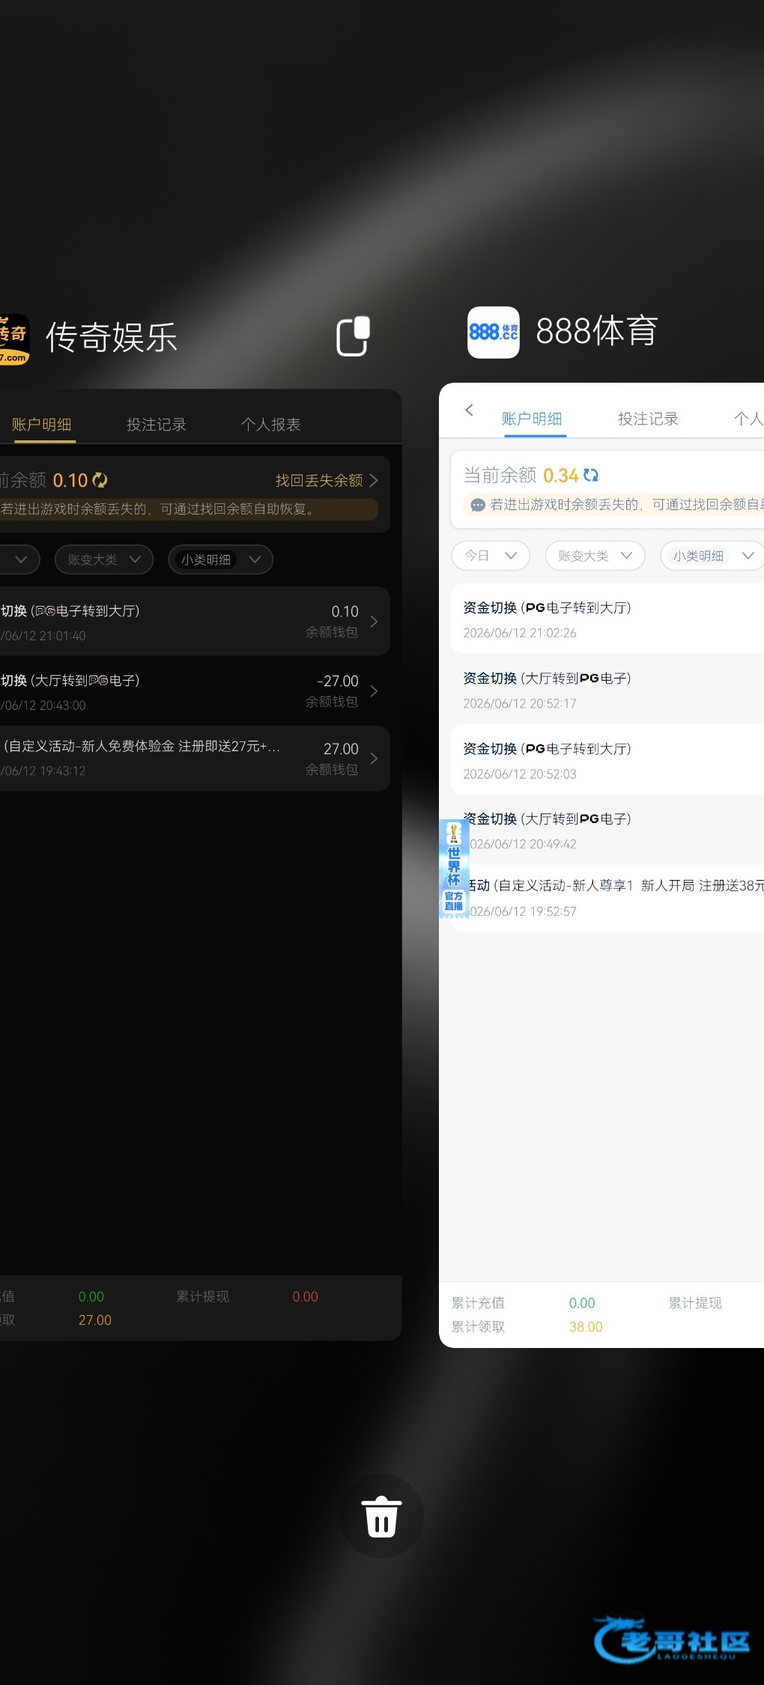The width and height of the screenshot is (764, 1685).
Task: Tap the split-screen icon on the 传奇娱乐 card
Action: tap(353, 336)
